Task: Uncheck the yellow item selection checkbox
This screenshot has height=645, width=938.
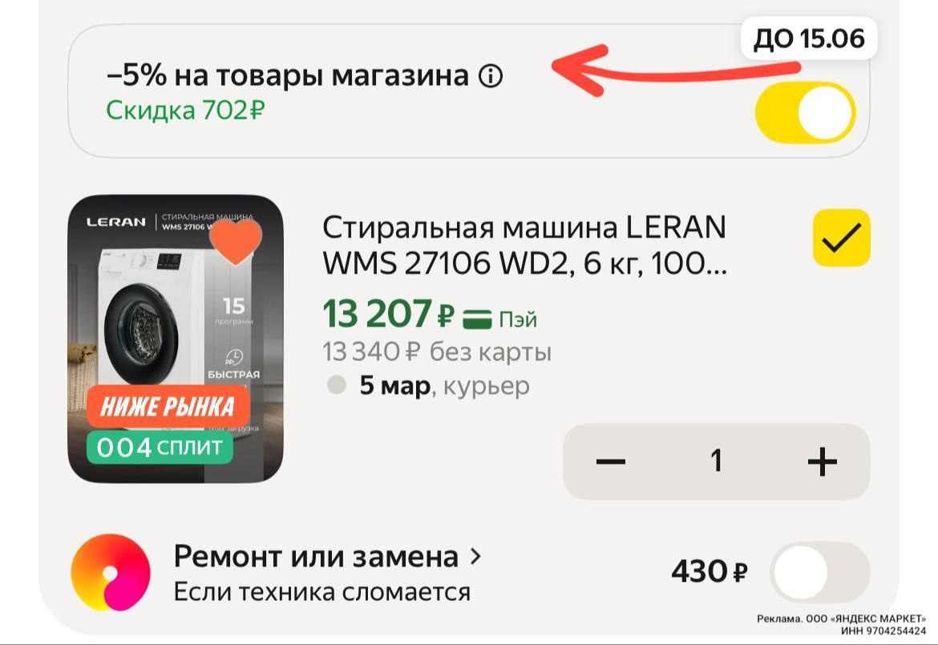Action: (841, 238)
